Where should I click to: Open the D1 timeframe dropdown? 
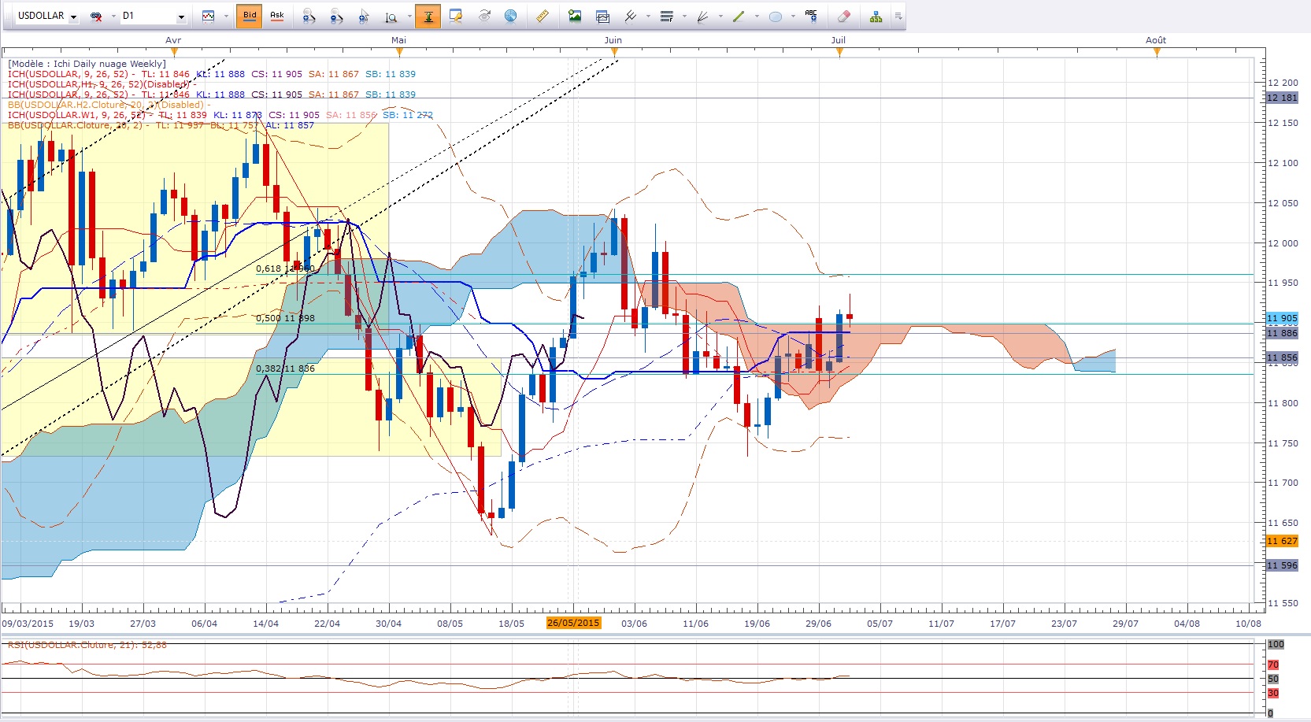pos(180,17)
